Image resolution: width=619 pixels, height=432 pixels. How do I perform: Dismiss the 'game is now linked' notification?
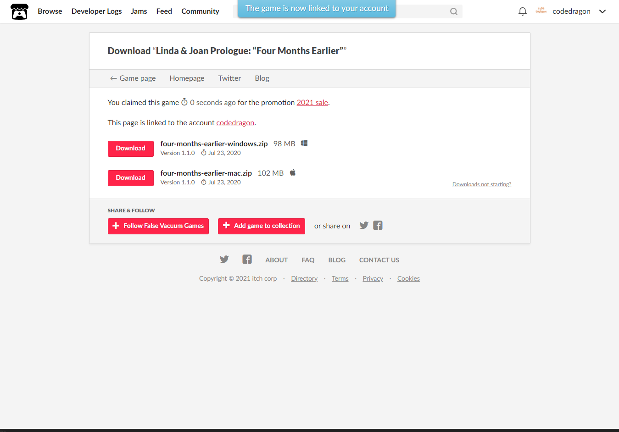[317, 9]
